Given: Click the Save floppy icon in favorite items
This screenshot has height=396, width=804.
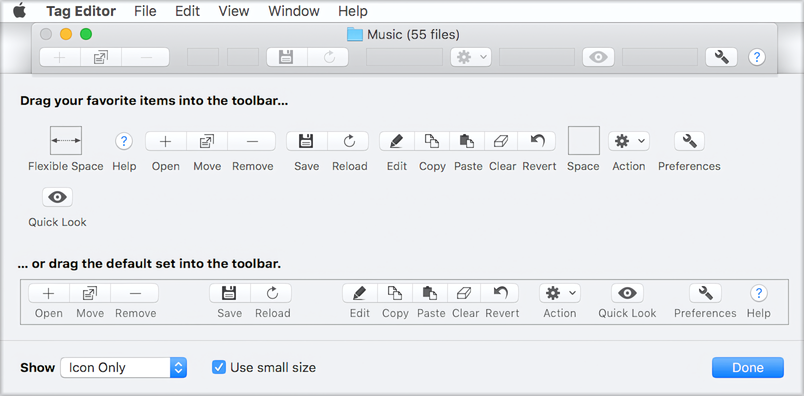Looking at the screenshot, I should point(306,141).
